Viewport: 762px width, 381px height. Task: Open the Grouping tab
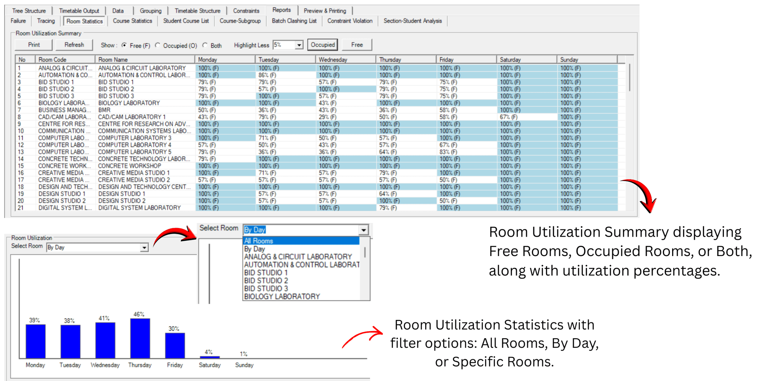150,11
